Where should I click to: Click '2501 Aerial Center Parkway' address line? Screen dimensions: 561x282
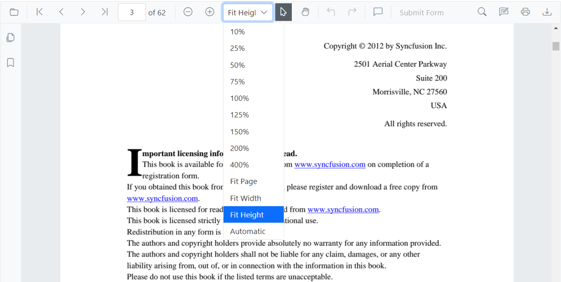400,64
